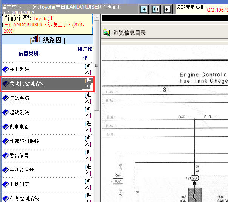The height and width of the screenshot is (202, 228).
Task: Open 进入 link for 发动机控制系统
Action: click(x=88, y=84)
